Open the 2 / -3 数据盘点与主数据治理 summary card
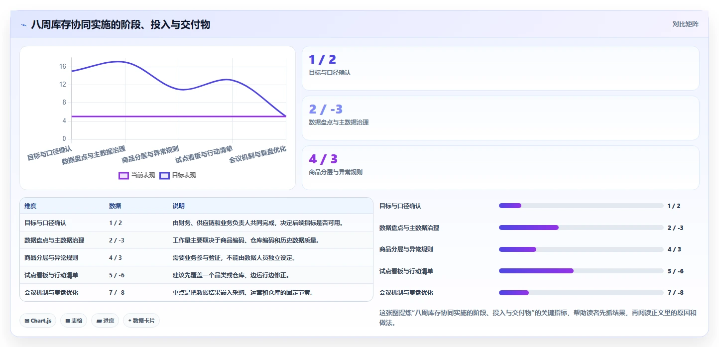This screenshot has width=719, height=347. pos(500,118)
